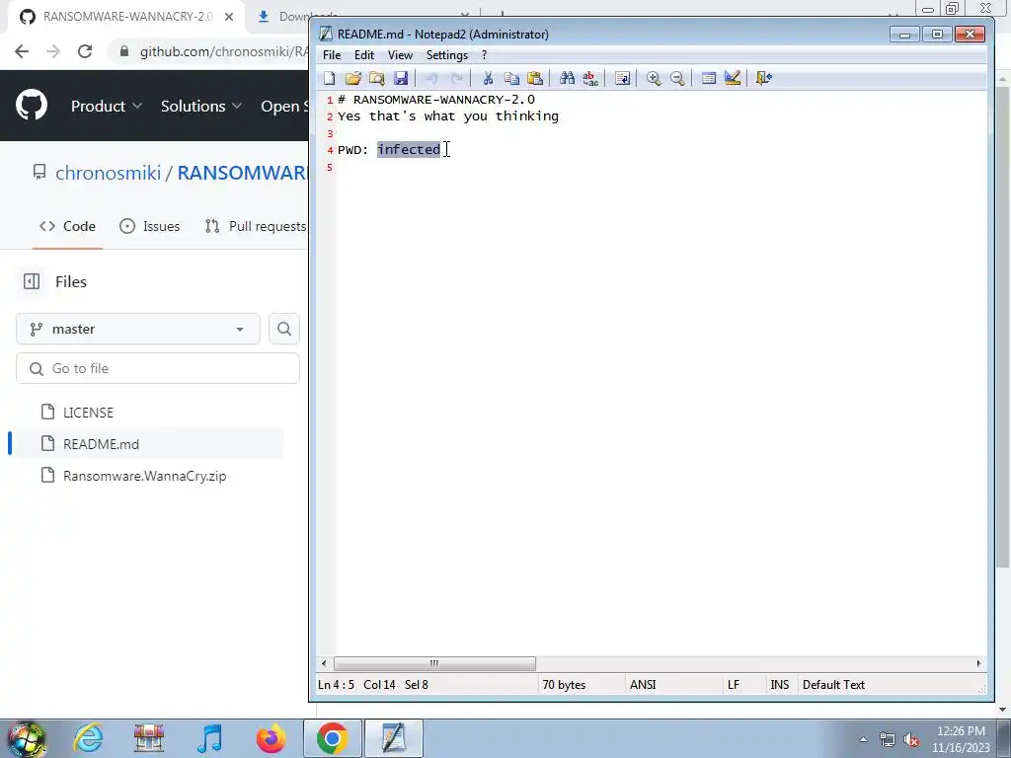Screen dimensions: 1011x758
Task: Click the horizontal scrollbar thumb in Notepad2
Action: coord(434,663)
